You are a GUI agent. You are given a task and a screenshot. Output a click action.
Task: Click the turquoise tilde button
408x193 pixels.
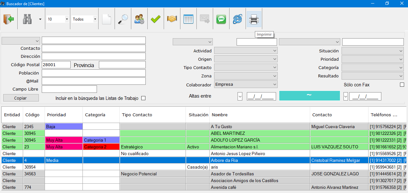[x=309, y=96]
